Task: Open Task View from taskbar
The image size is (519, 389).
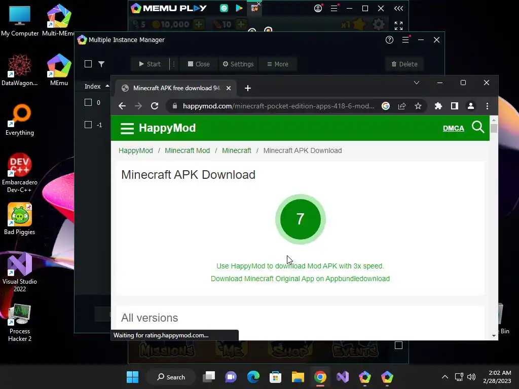Action: pos(209,377)
